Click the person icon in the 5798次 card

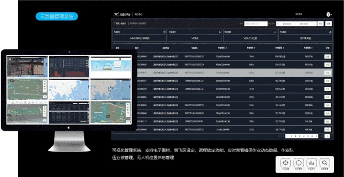[219, 32]
